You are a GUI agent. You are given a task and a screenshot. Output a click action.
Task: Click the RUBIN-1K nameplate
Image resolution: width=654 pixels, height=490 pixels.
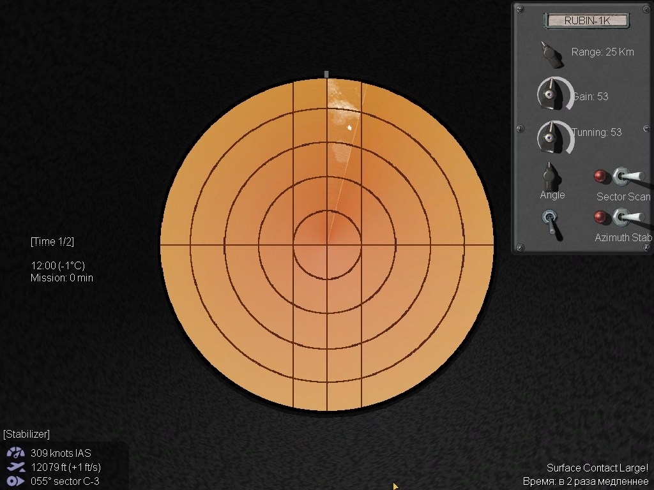point(587,20)
